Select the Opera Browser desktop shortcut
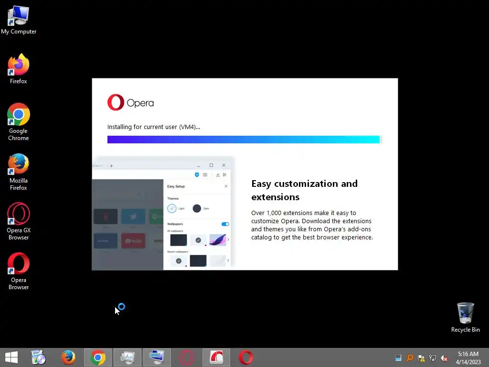 [x=19, y=271]
